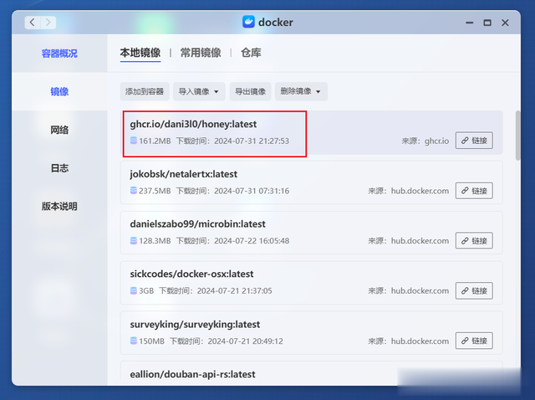Viewport: 535px width, 400px height.
Task: Switch to 常用镜像 tab
Action: click(201, 53)
